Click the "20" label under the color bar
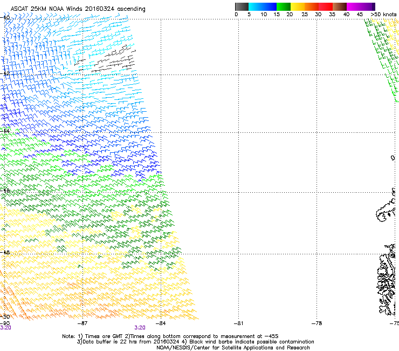This screenshot has width=399, height=351. coord(290,15)
